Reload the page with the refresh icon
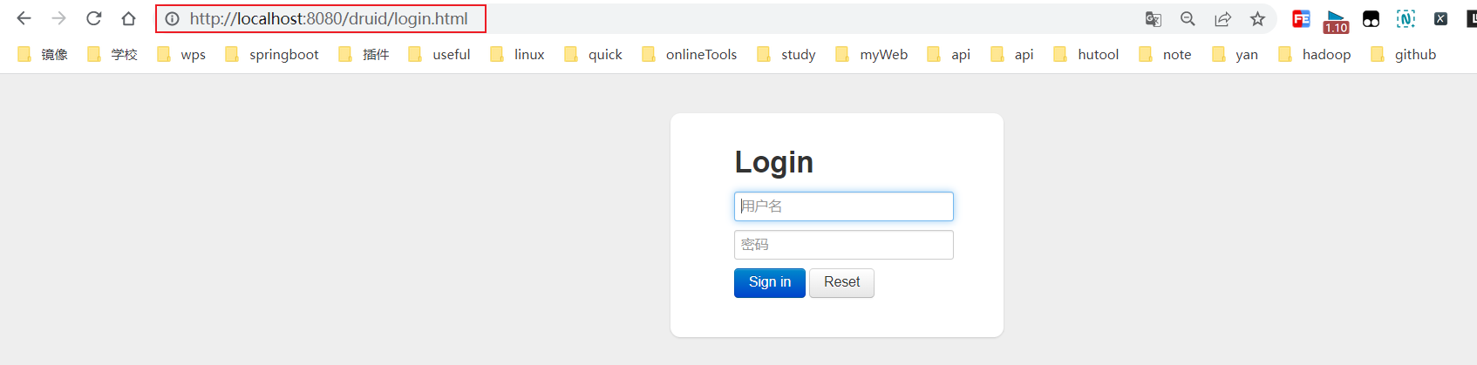This screenshot has height=365, width=1477. click(94, 18)
